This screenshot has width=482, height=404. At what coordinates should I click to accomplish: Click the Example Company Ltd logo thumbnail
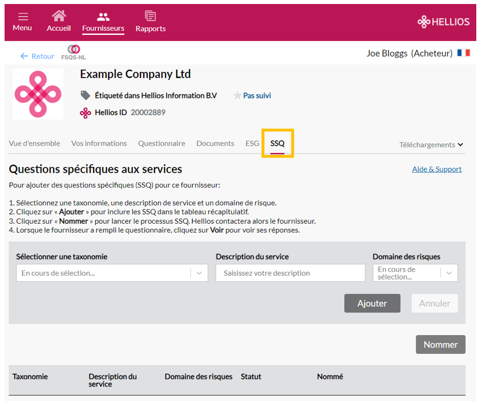click(x=38, y=94)
